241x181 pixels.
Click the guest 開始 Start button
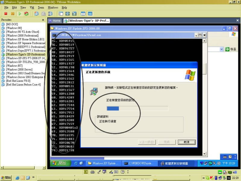pos(61,163)
